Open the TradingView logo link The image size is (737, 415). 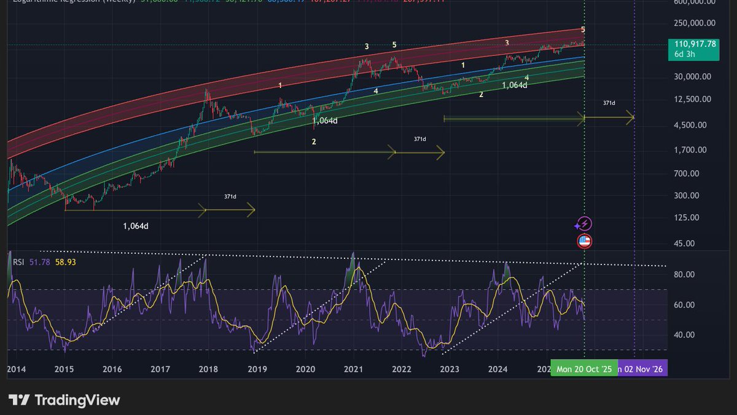coord(64,400)
